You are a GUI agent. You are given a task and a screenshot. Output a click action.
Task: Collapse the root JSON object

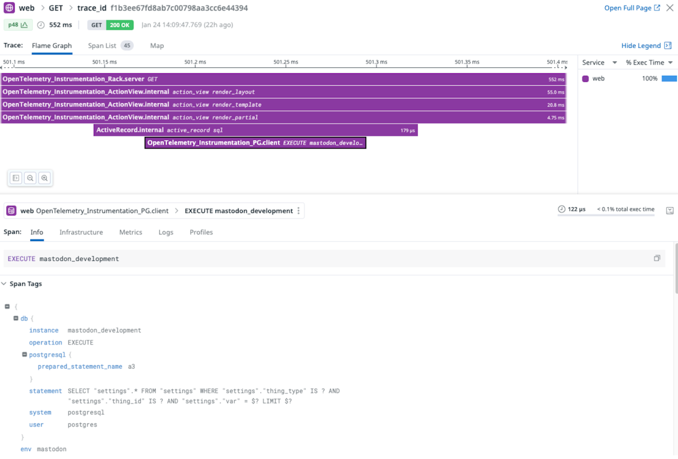(7, 306)
